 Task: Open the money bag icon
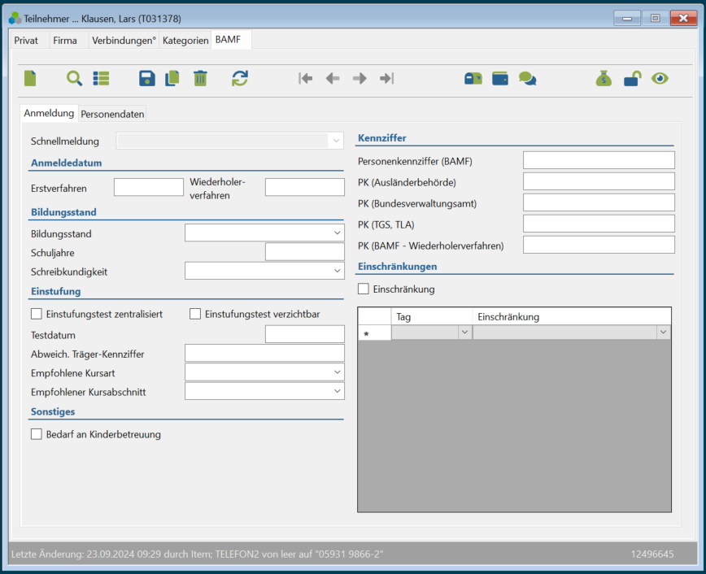[604, 79]
